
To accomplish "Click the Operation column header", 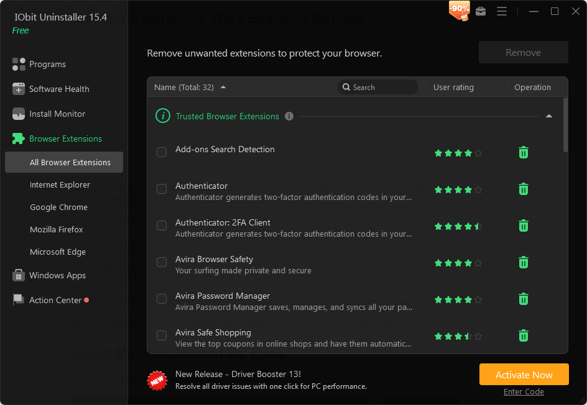I will (x=532, y=87).
